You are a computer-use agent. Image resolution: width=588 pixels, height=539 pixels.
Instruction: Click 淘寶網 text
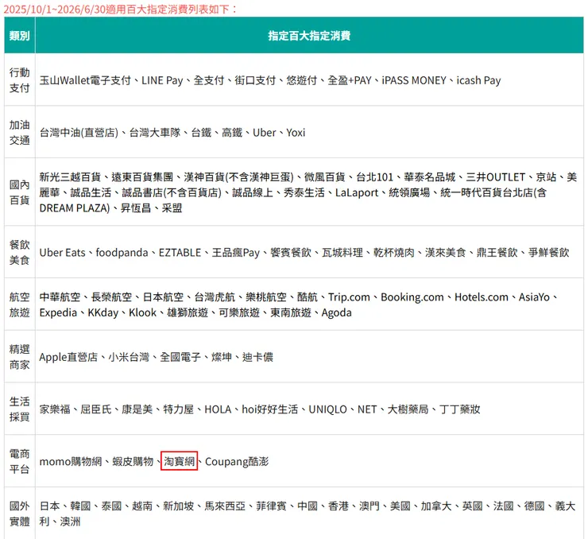pos(180,461)
